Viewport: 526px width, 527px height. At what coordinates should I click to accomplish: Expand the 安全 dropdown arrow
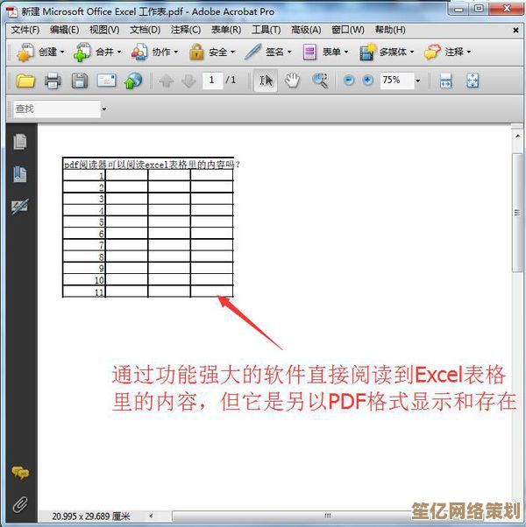[232, 53]
